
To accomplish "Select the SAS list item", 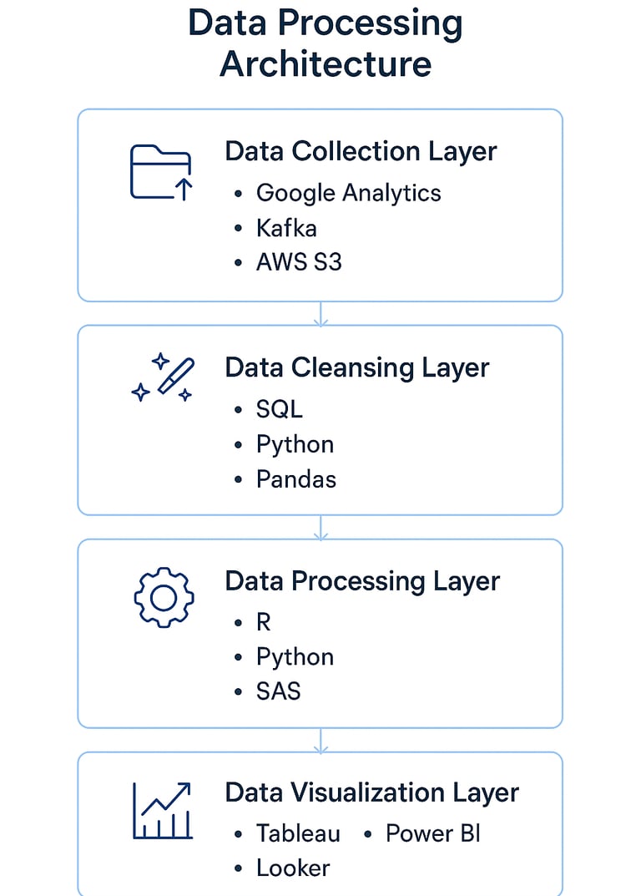I will click(x=278, y=691).
